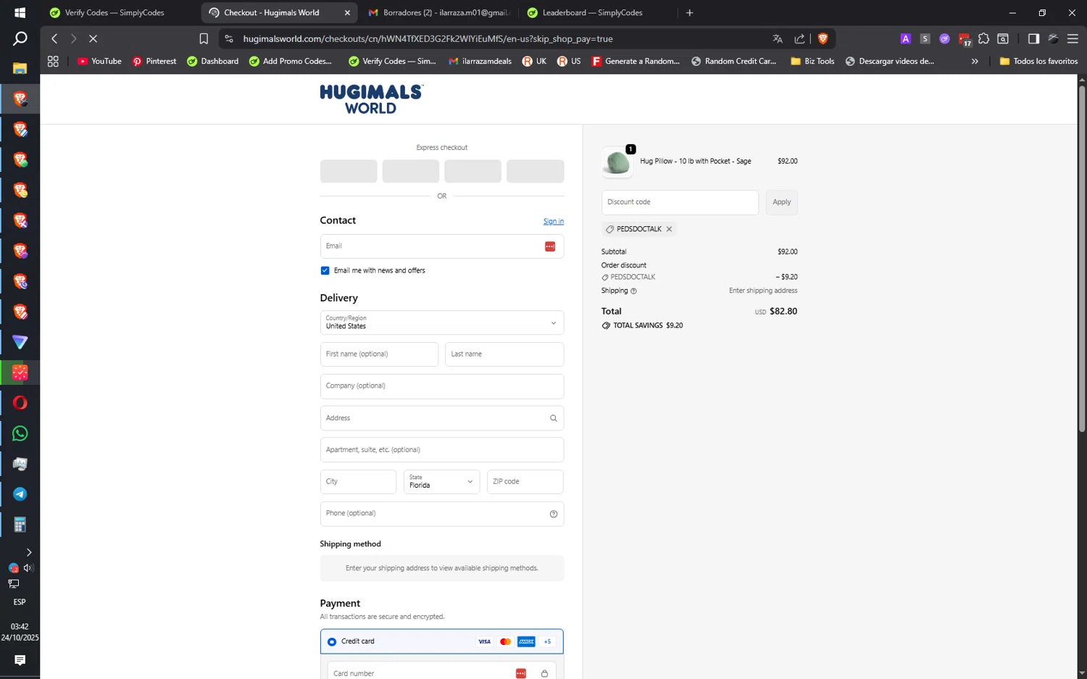Launch Opera from the taskbar

(20, 403)
